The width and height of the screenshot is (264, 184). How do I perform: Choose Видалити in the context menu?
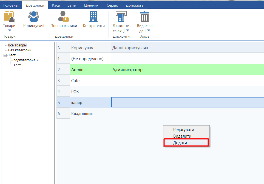click(x=186, y=136)
